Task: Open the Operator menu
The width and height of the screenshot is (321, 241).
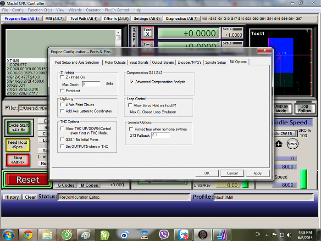Action: [93, 10]
